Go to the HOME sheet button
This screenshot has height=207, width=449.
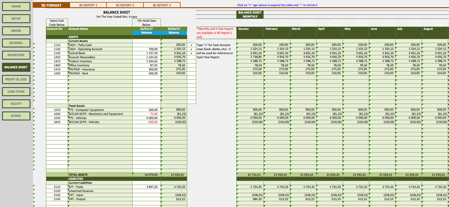coord(16,6)
